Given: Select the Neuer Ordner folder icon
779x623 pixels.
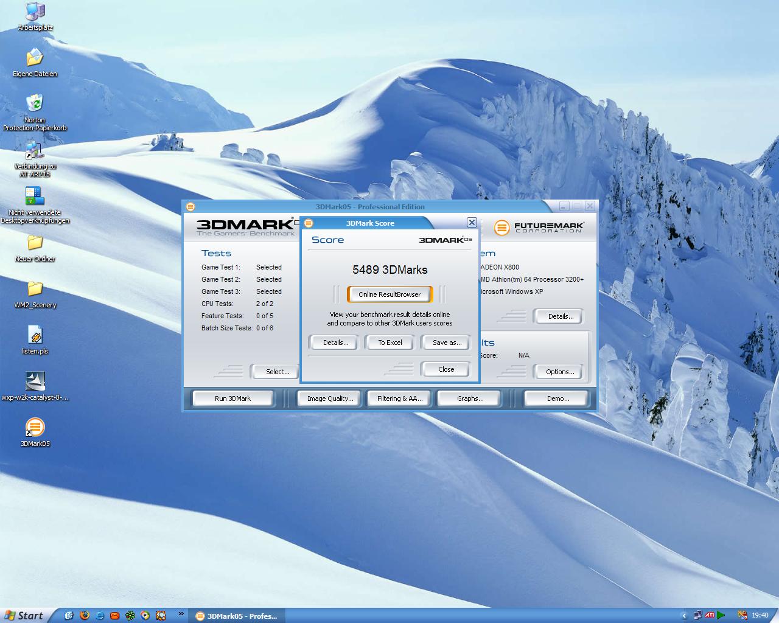Looking at the screenshot, I should pos(35,248).
